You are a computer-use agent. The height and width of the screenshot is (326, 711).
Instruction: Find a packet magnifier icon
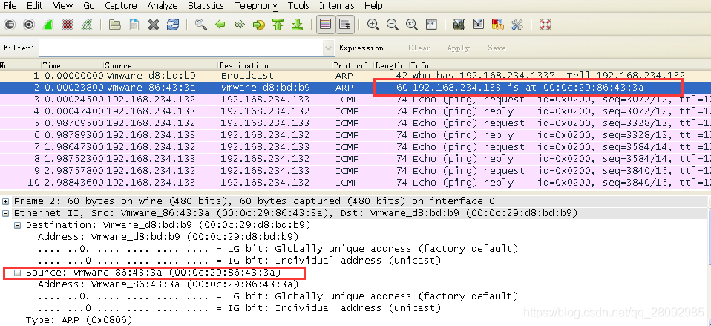pyautogui.click(x=201, y=25)
